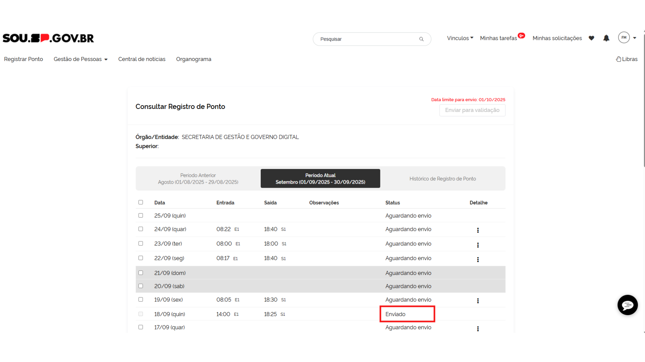Expand the Vínculos dropdown

460,38
